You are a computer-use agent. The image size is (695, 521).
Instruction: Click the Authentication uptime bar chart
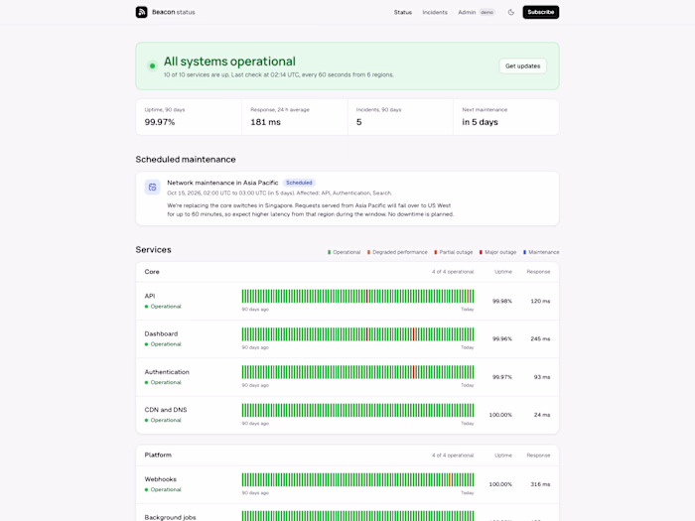[357, 372]
